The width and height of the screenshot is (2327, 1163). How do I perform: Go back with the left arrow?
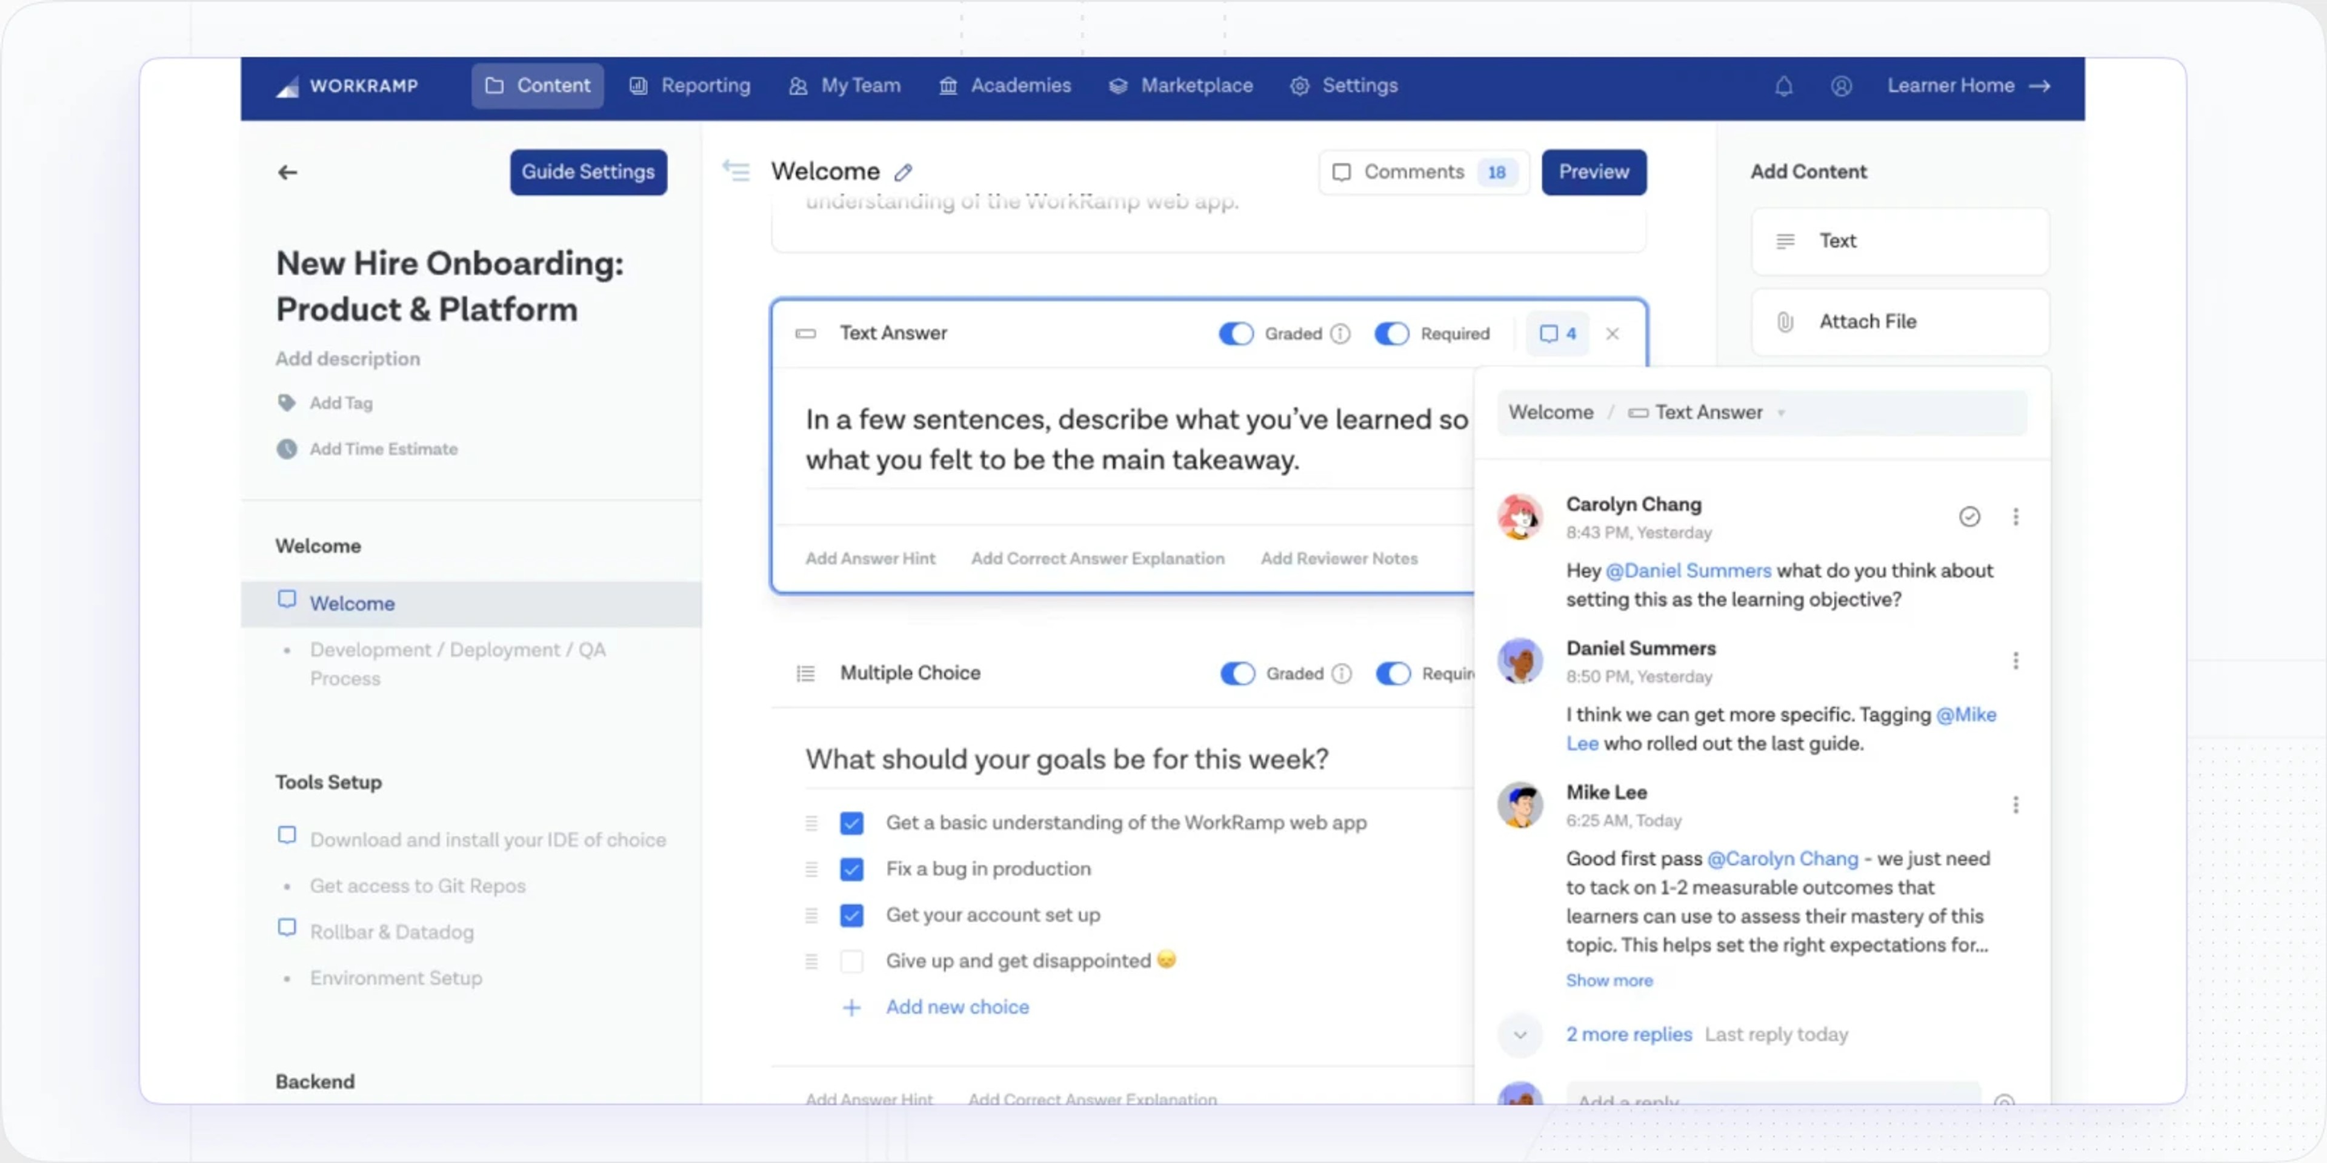287,171
